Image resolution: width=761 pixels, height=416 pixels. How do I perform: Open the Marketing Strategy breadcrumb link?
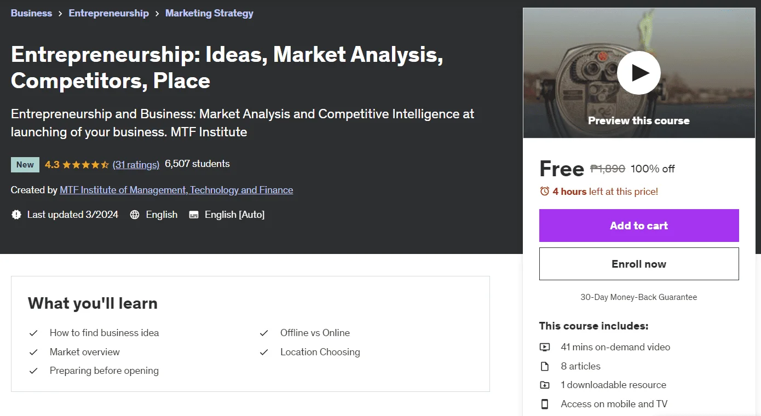pos(209,13)
